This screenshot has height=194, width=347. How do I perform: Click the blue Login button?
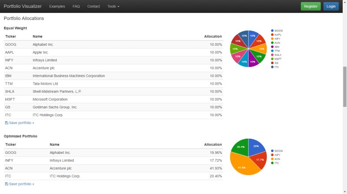point(331,6)
